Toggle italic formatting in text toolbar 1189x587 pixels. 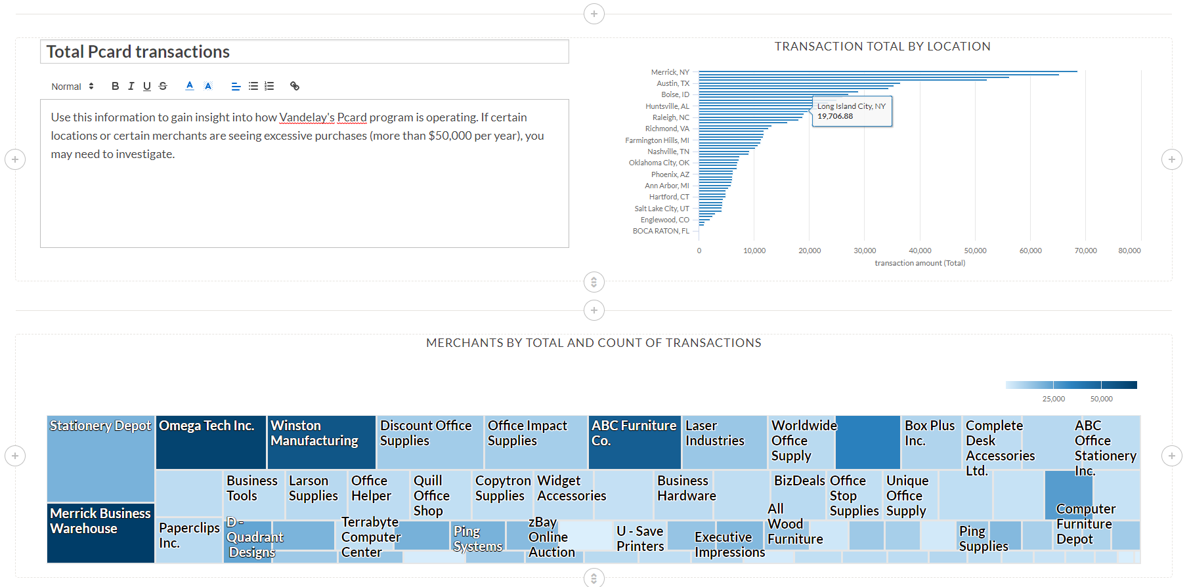pyautogui.click(x=131, y=86)
